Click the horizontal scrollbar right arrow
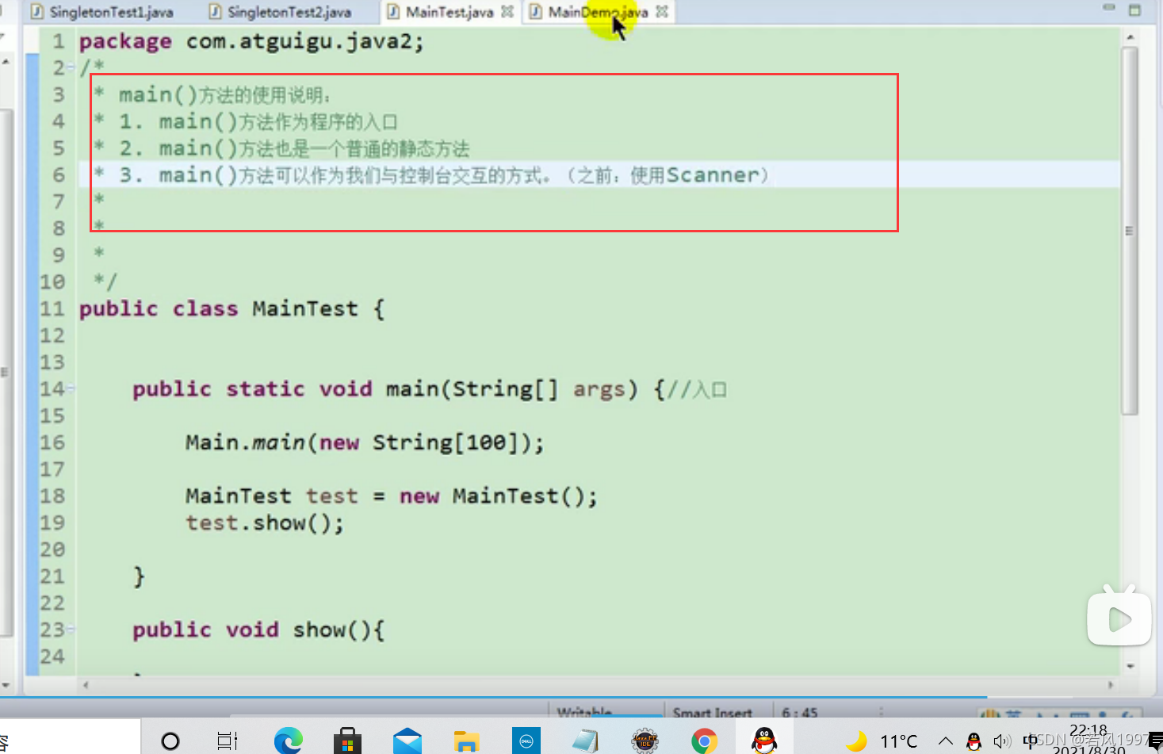This screenshot has height=754, width=1163. (1111, 684)
